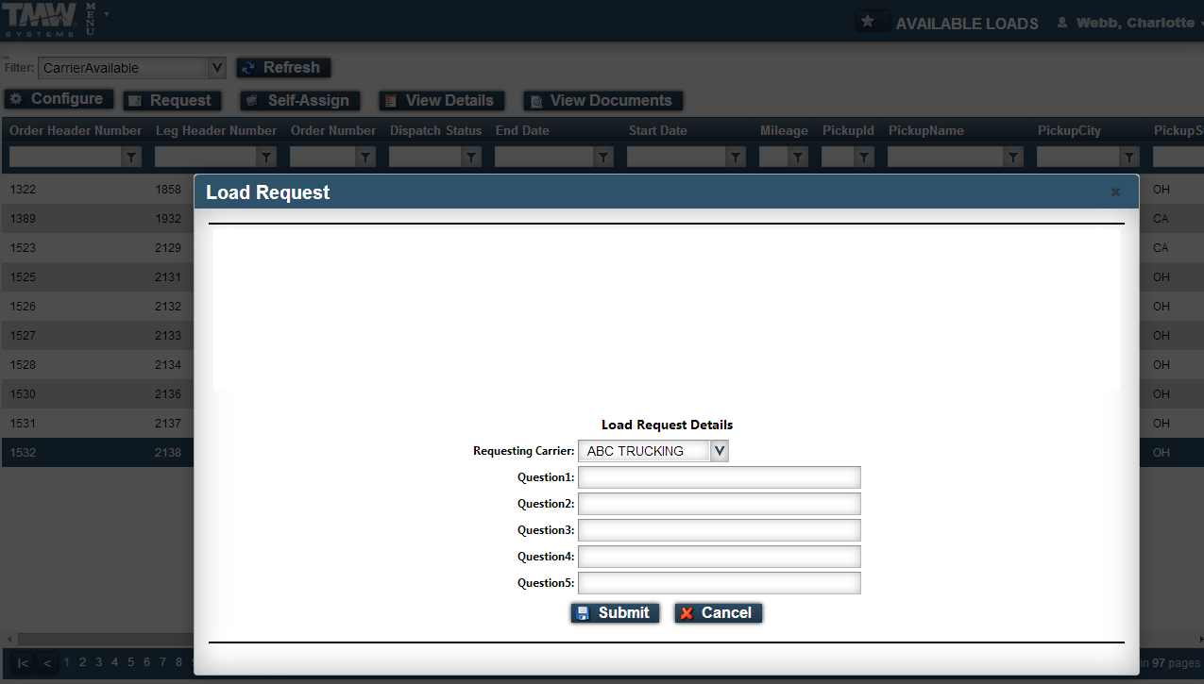
Task: Open the CarrierAvailable filter dropdown
Action: (x=218, y=67)
